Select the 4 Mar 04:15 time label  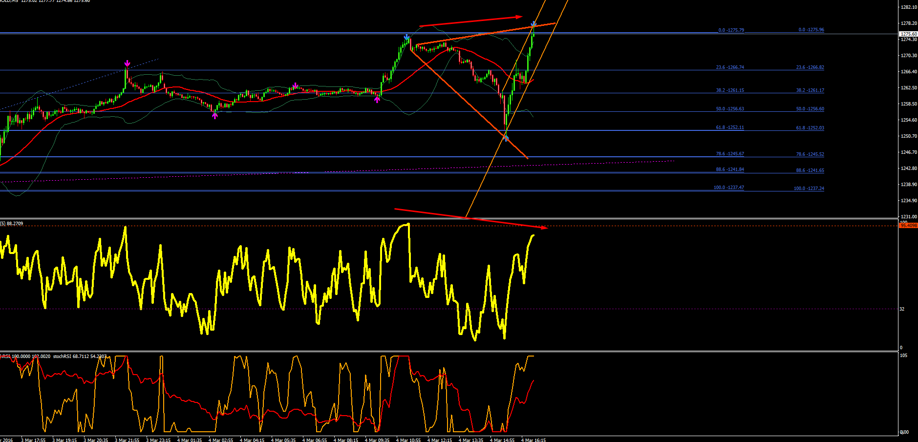(252, 440)
